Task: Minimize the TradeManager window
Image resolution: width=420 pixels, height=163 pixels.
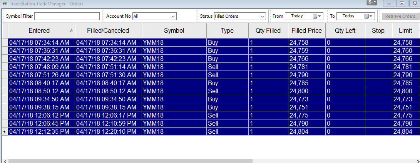Action: [389, 3]
